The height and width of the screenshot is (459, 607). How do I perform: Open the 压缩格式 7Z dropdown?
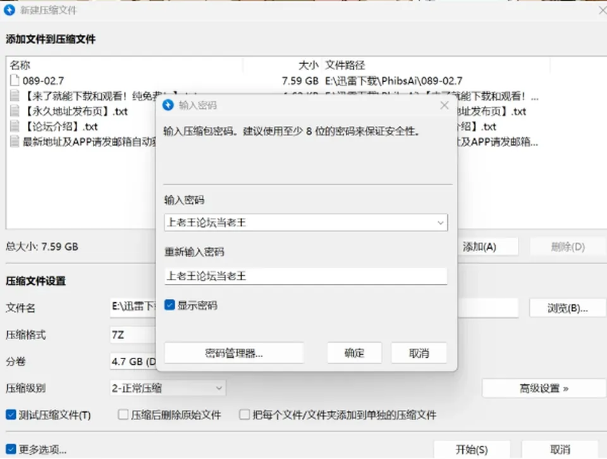(x=133, y=335)
